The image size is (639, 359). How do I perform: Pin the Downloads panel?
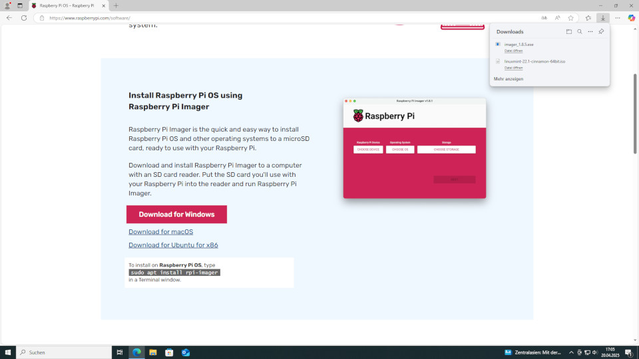click(x=601, y=31)
